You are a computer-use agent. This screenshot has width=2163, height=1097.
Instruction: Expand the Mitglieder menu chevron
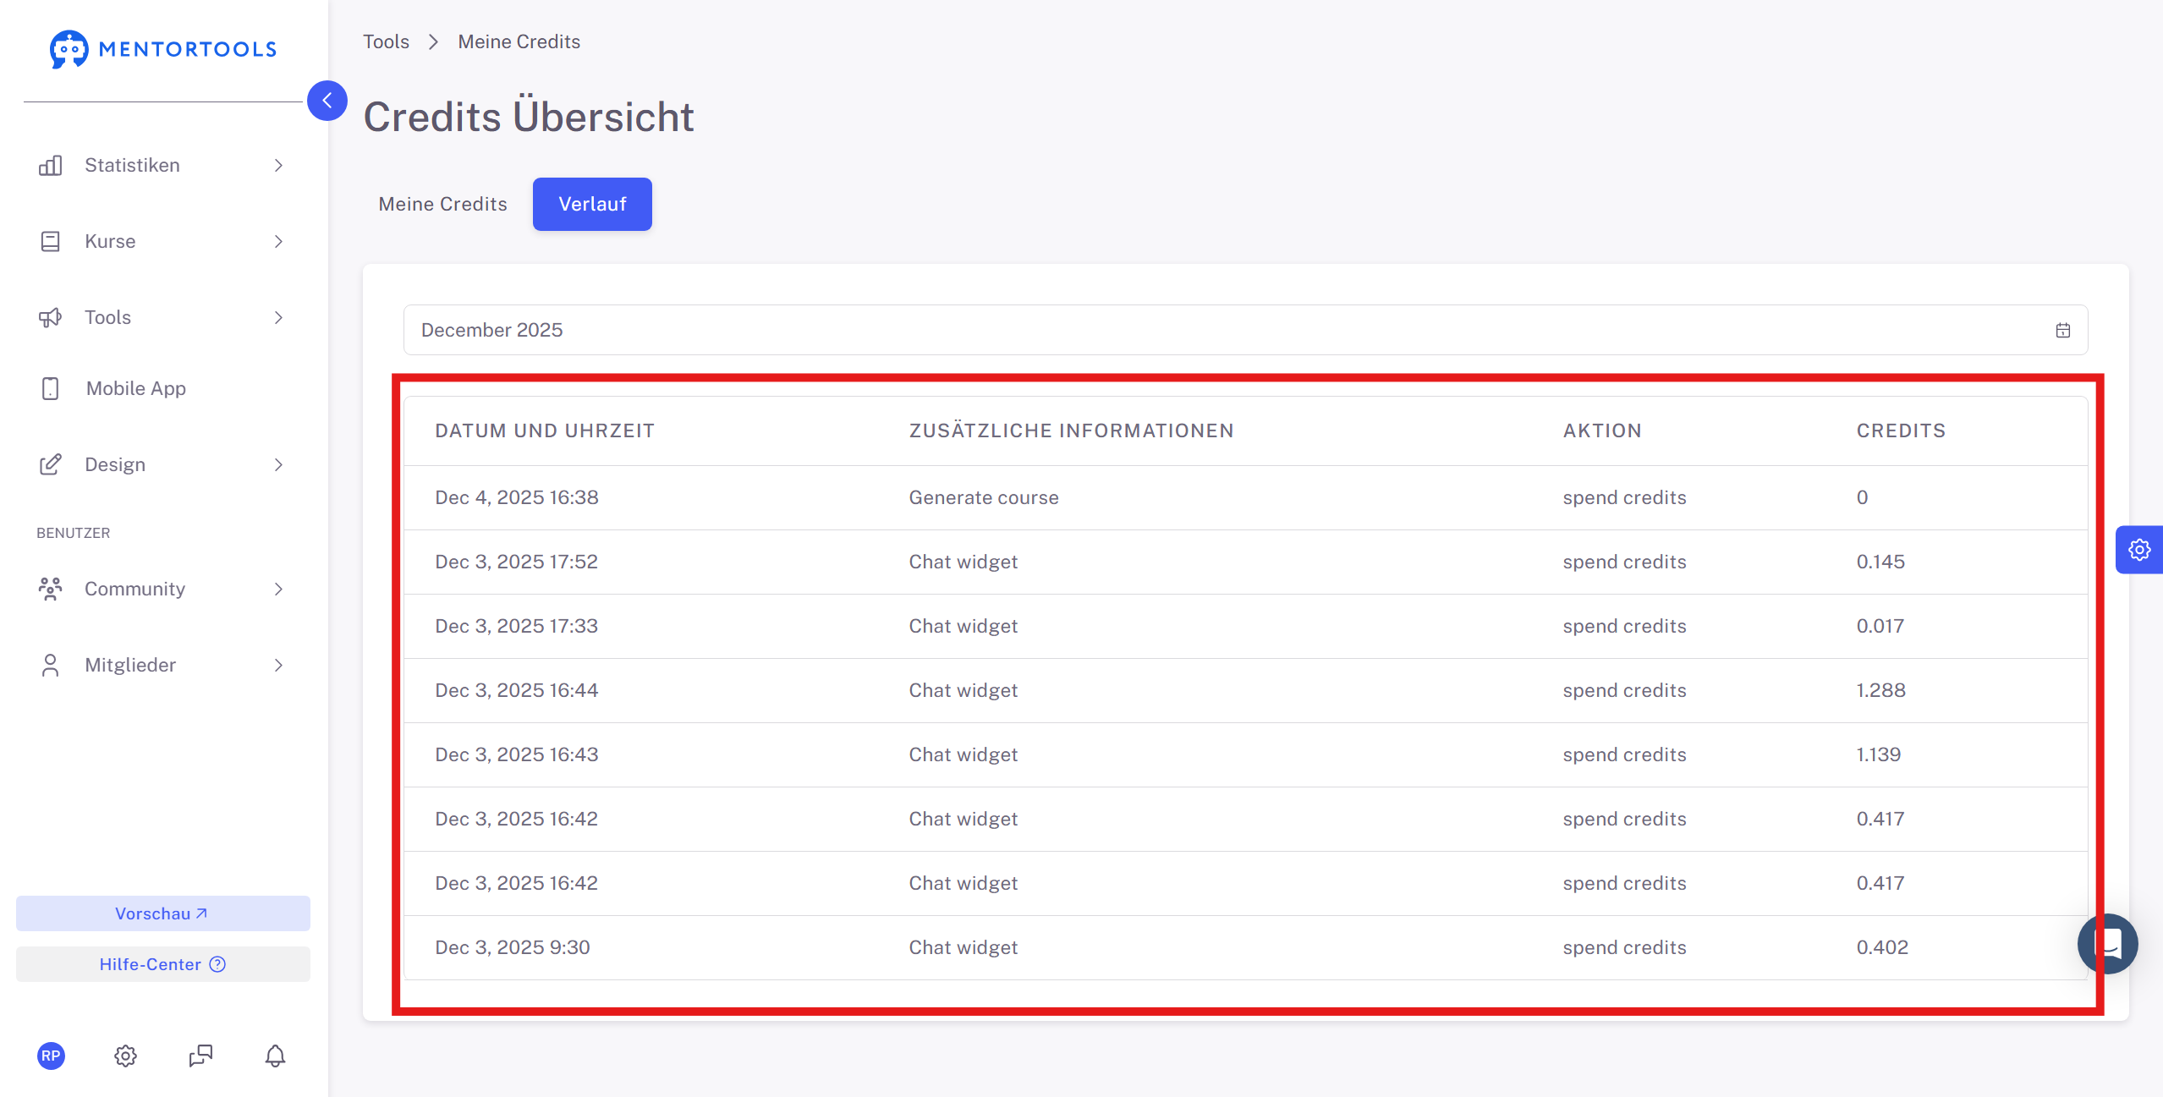278,665
